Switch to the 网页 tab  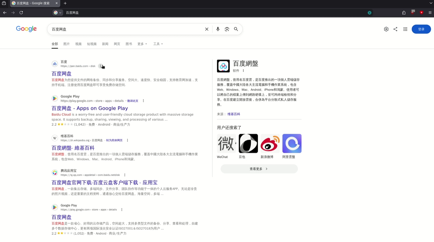click(x=117, y=44)
